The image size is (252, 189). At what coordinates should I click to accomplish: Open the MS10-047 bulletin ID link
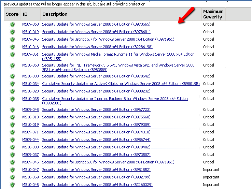point(30,170)
